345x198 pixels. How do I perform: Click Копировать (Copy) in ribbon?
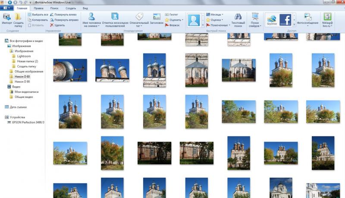pos(38,20)
